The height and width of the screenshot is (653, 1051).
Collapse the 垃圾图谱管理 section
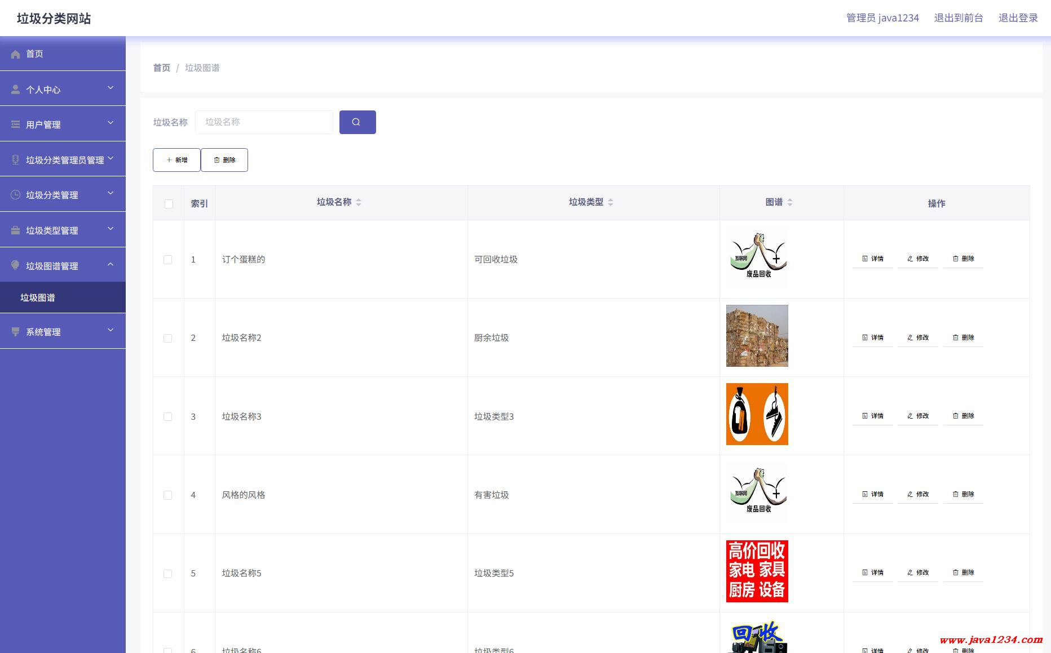click(x=63, y=265)
